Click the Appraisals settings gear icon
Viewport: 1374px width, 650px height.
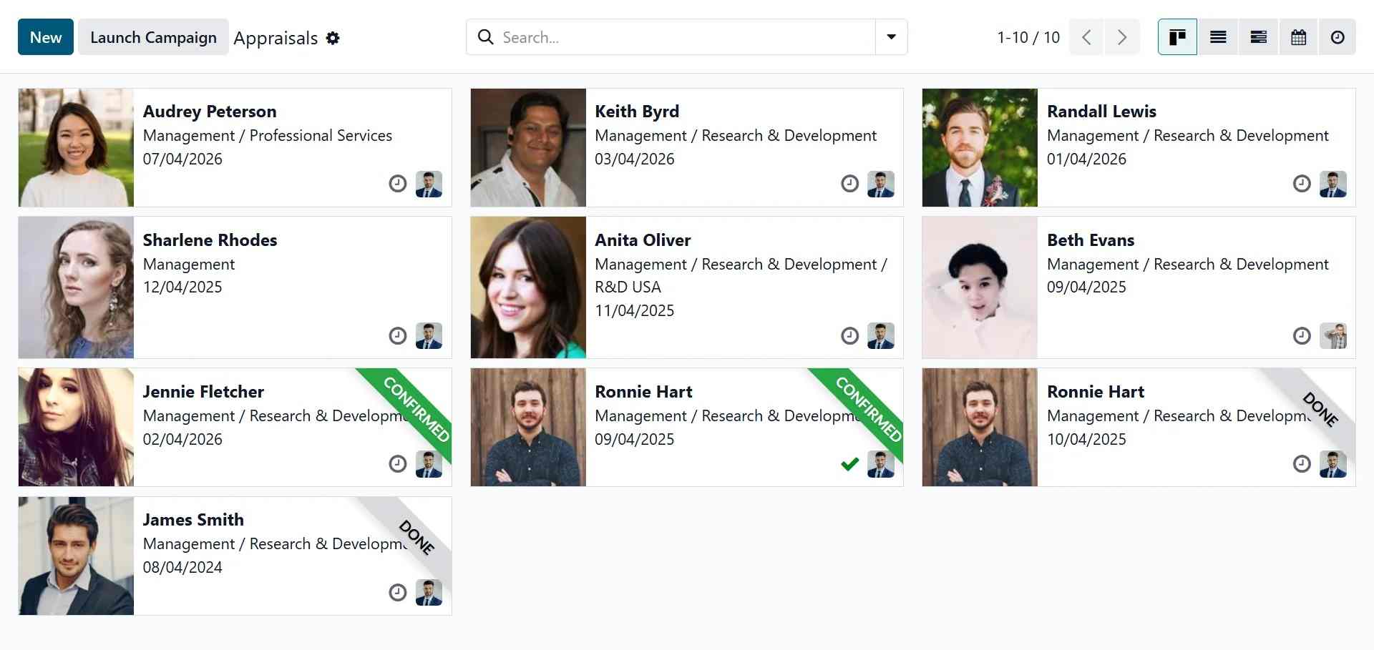coord(333,39)
